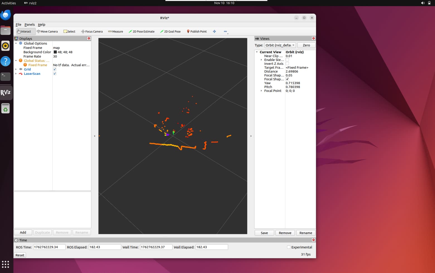
Task: Activate the Move Camera tool
Action: coord(47,31)
